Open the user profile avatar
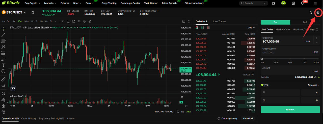323x124 pixels. pyautogui.click(x=284, y=3)
